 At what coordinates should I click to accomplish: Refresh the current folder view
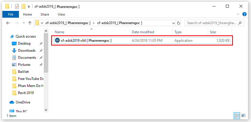click(179, 23)
